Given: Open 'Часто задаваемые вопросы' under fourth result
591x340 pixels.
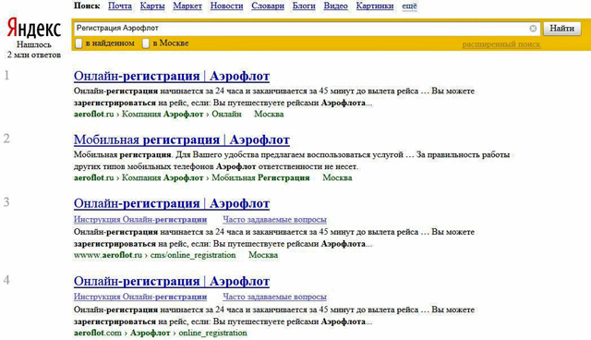Looking at the screenshot, I should click(274, 297).
